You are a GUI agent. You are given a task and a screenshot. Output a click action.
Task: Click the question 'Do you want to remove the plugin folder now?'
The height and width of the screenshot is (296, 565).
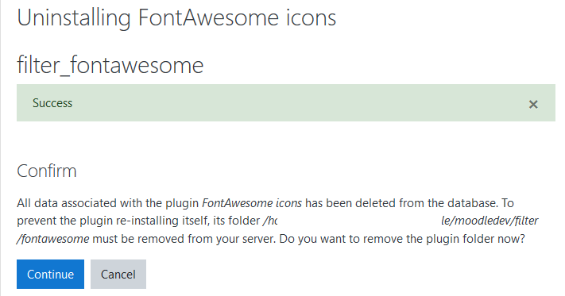click(x=402, y=239)
